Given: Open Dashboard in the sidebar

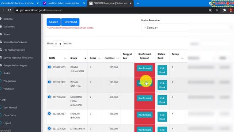Looking at the screenshot, I should pos(9,26).
